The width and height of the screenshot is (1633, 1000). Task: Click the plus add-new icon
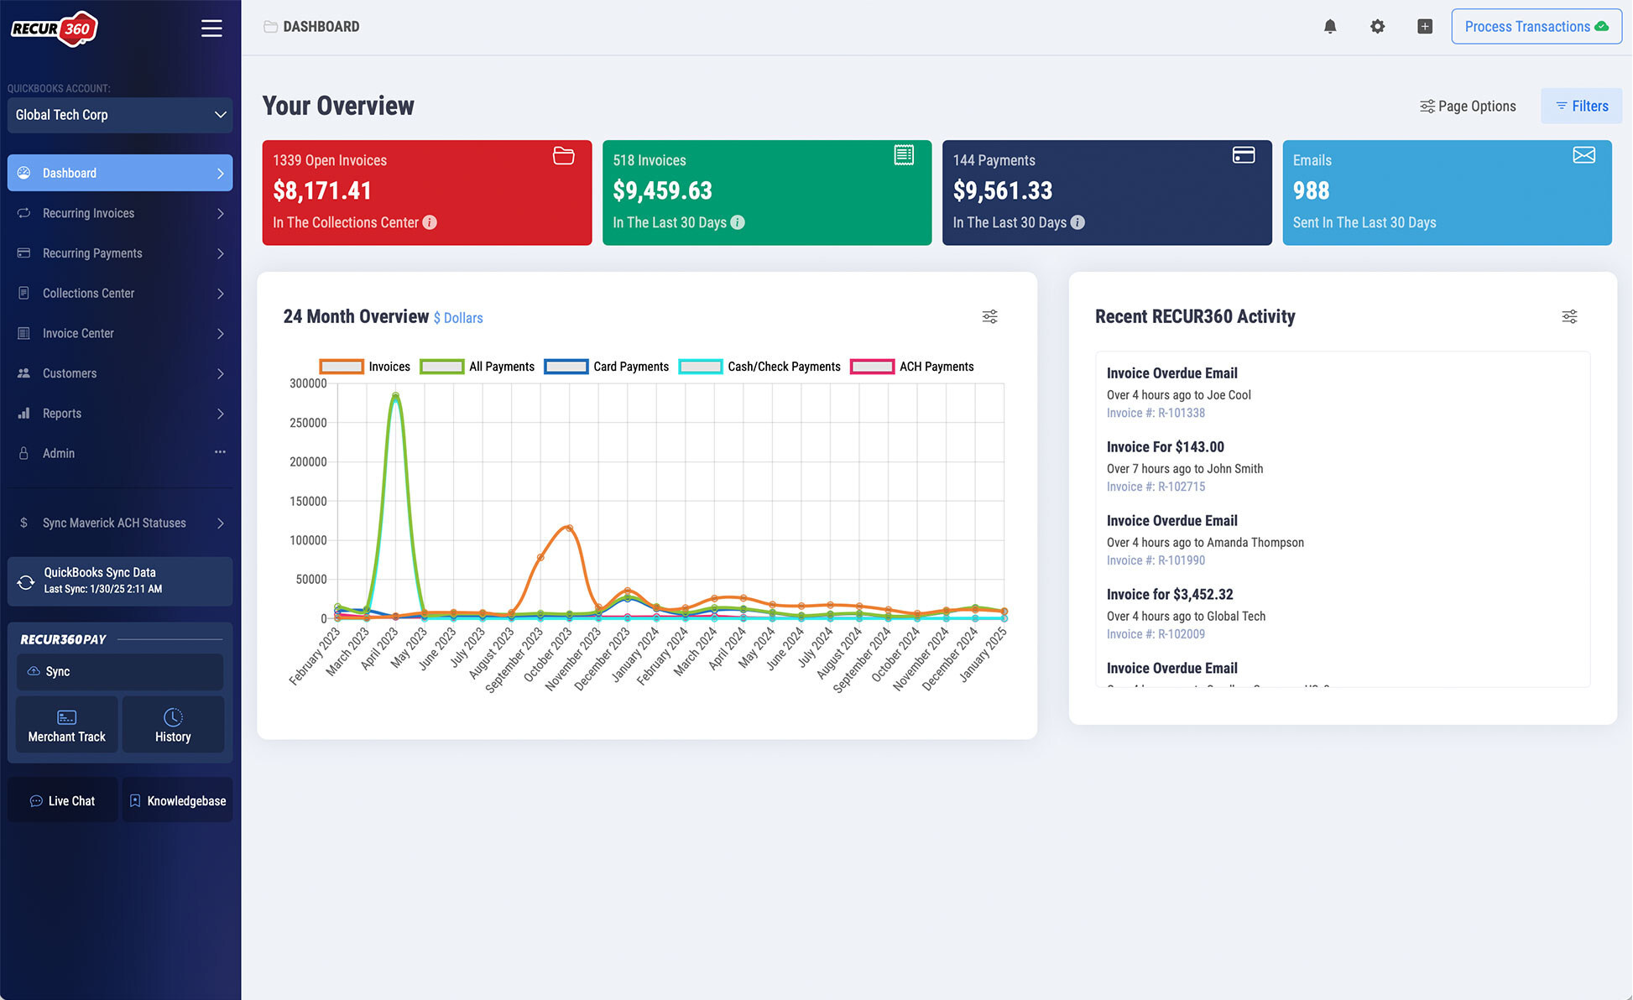tap(1425, 27)
